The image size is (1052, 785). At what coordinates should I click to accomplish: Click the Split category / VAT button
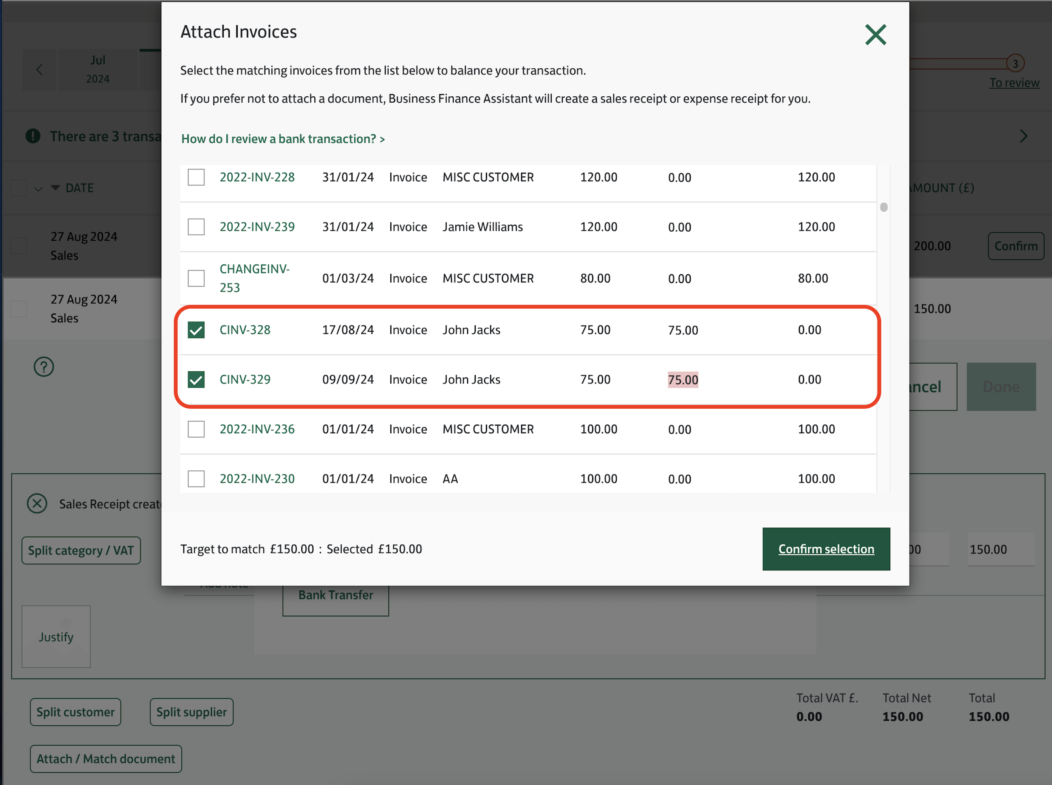(81, 550)
